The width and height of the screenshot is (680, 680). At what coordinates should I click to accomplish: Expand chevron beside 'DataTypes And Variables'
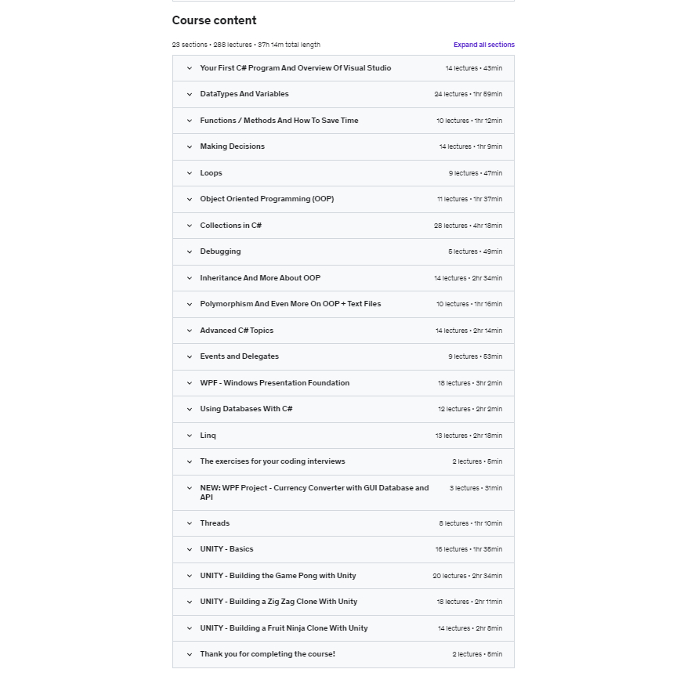[190, 94]
